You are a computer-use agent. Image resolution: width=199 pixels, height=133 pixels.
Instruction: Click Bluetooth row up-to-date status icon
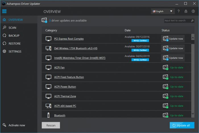[x=166, y=115]
